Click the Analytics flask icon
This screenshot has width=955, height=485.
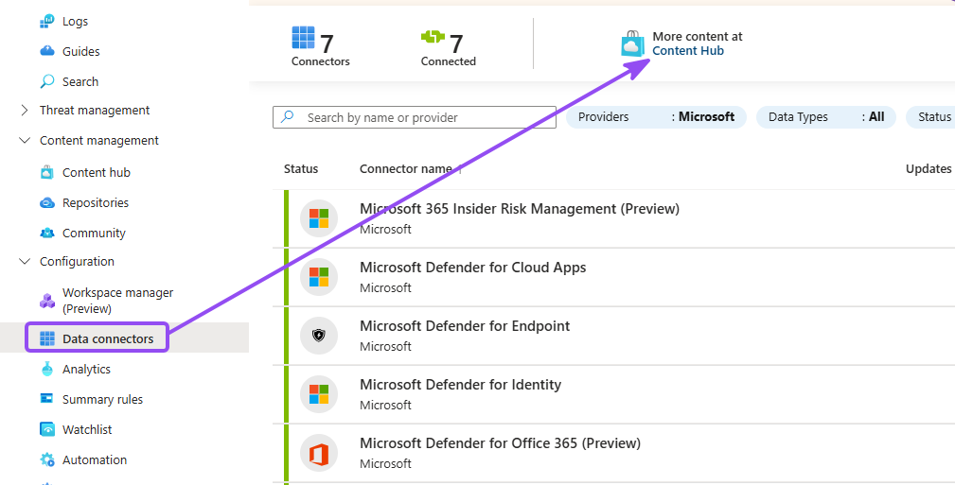click(x=47, y=369)
